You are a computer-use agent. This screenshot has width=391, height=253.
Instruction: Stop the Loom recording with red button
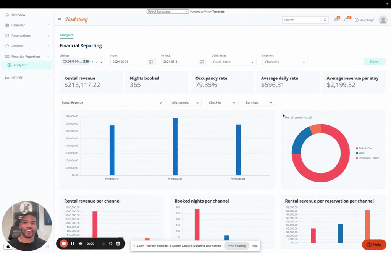[x=64, y=243]
